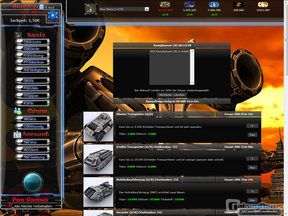Click Max for Großer Transporter

[x=252, y=167]
